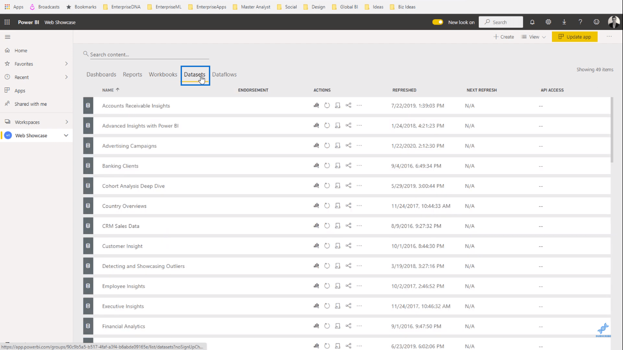Click the header Search box
623x350 pixels.
501,22
